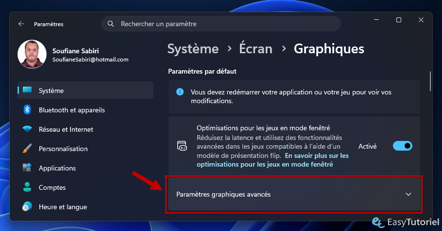Click the vertical scrollbar thumb
The image size is (442, 231).
[x=430, y=81]
